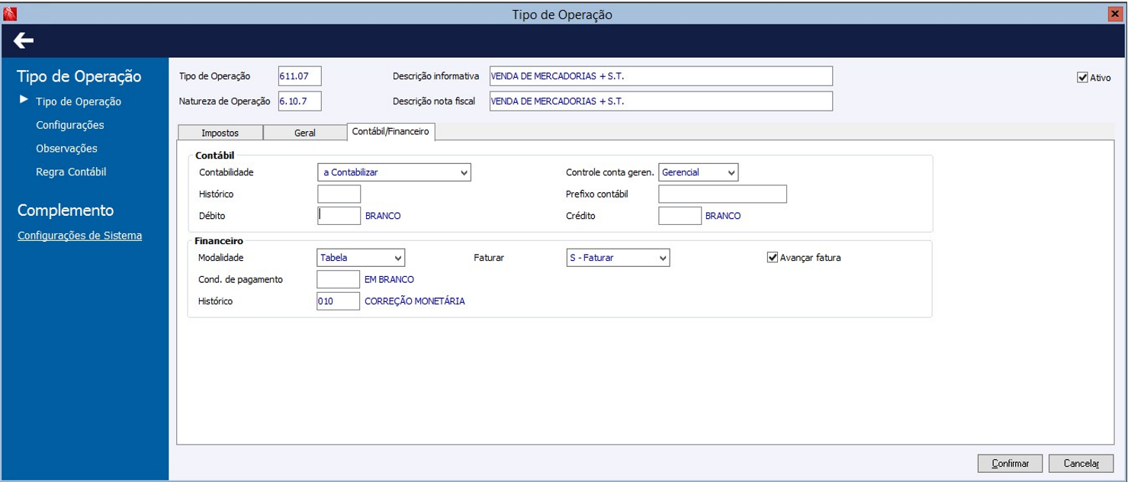Click the Tipo de Operação sidebar heading
The width and height of the screenshot is (1128, 482).
coord(79,76)
